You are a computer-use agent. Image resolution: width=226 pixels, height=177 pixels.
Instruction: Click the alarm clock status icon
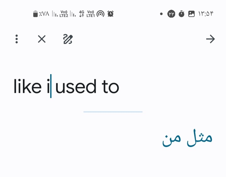click(110, 14)
